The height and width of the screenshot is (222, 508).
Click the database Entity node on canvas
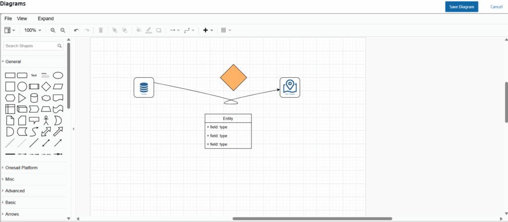click(x=144, y=87)
